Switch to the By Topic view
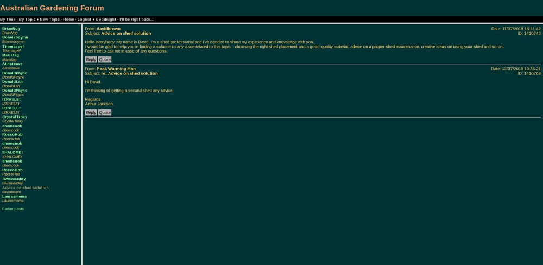Screen dimensions: 543x265 pyautogui.click(x=27, y=20)
